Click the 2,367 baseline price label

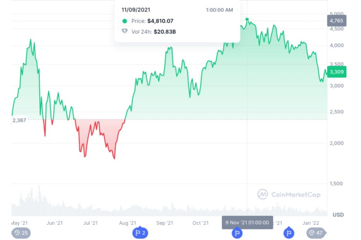point(19,121)
